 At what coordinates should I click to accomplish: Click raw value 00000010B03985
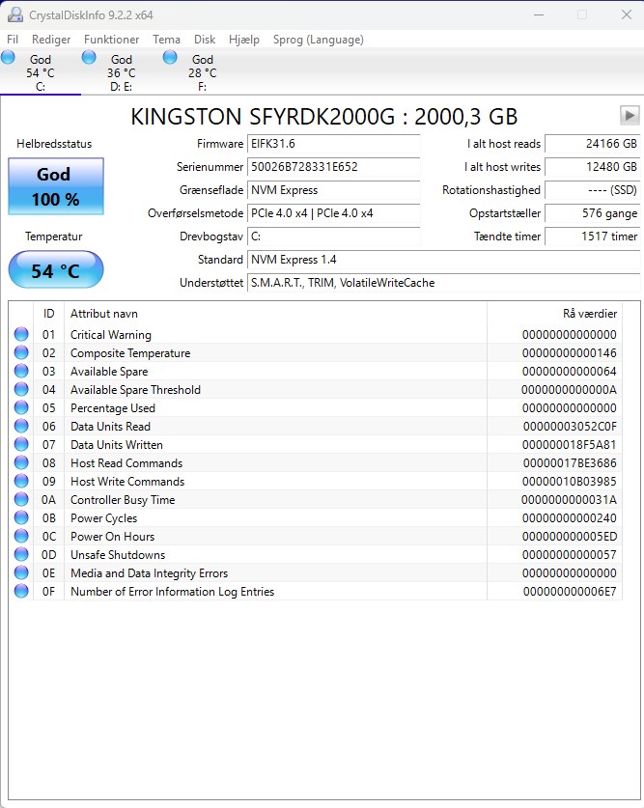click(x=569, y=482)
